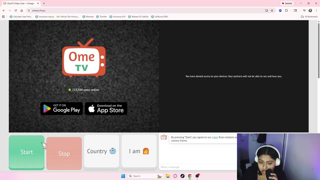The width and height of the screenshot is (320, 180).
Task: Click the webcam overlay thumbnail
Action: 278,157
